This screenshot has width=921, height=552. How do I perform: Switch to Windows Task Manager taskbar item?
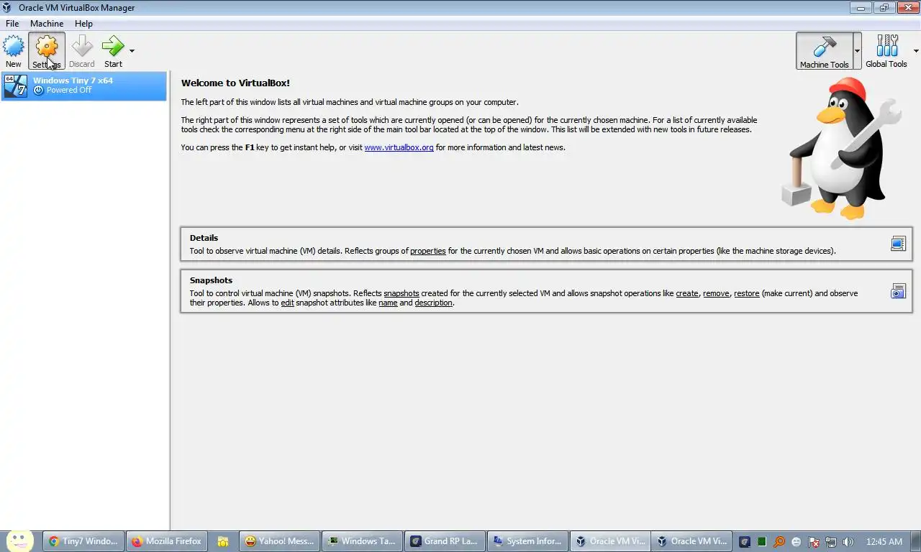click(x=361, y=541)
